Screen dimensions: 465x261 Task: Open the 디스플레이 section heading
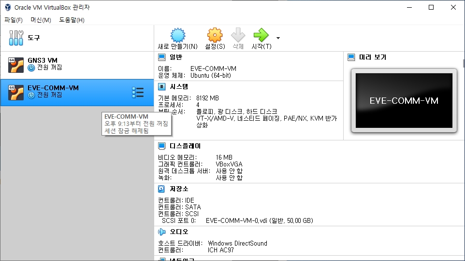pyautogui.click(x=185, y=146)
